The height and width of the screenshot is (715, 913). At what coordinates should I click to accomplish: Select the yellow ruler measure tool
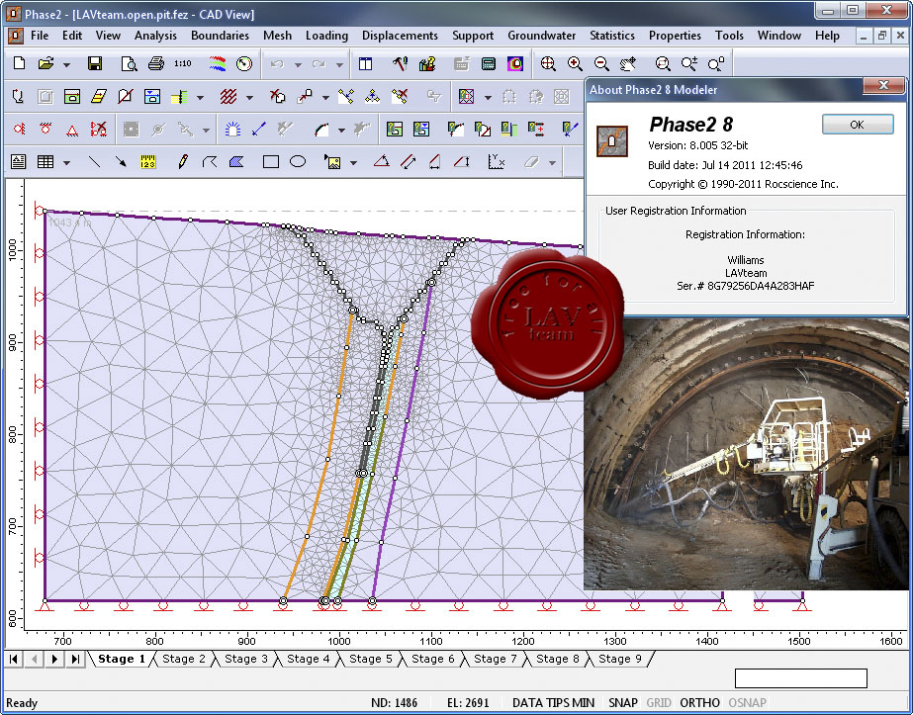(148, 161)
